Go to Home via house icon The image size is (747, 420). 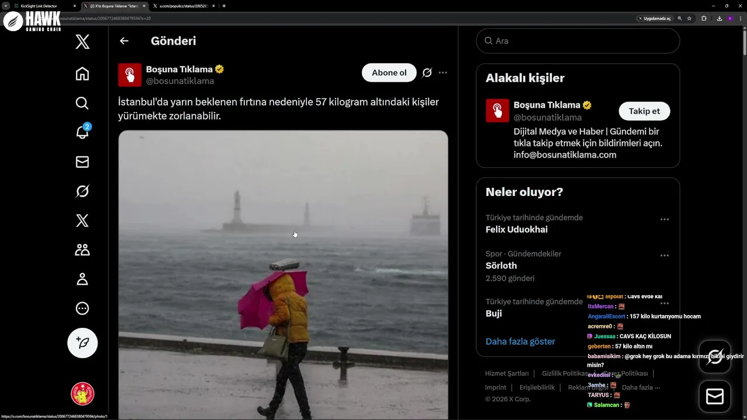82,73
